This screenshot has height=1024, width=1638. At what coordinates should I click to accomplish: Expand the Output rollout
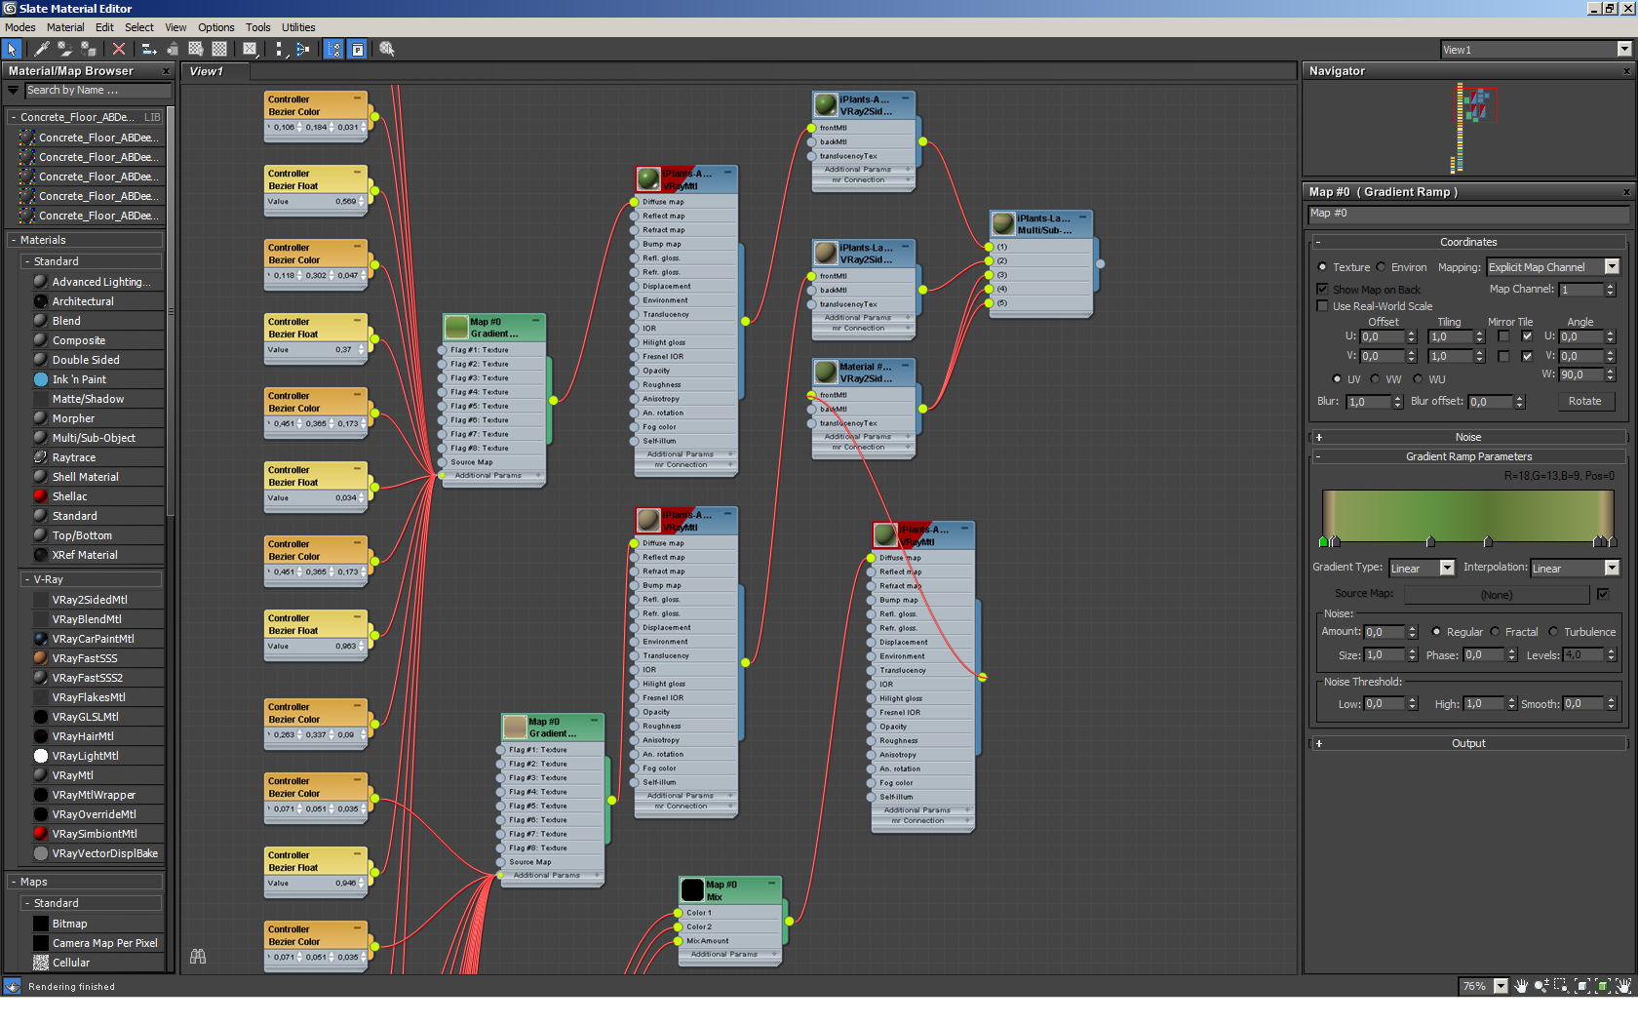[1468, 743]
